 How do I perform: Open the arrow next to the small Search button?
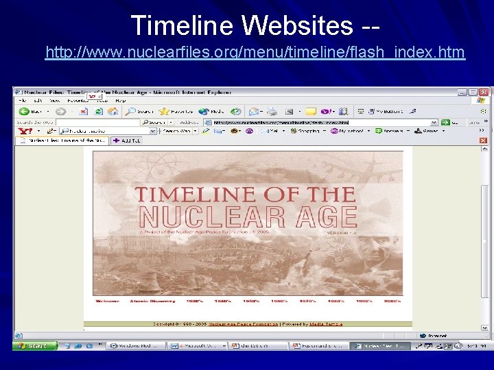coord(171,123)
